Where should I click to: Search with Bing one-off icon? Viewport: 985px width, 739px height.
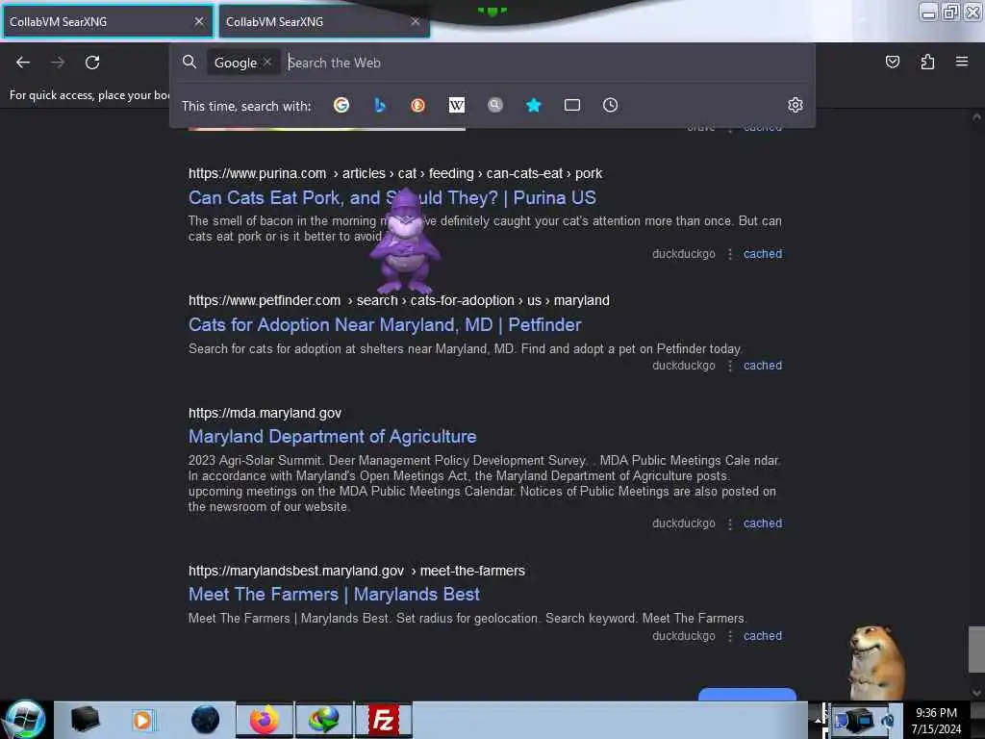(x=379, y=105)
